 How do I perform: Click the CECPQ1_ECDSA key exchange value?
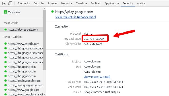(x=94, y=39)
